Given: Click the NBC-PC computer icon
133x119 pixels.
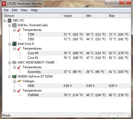Looking at the screenshot, I should [x=9, y=20].
